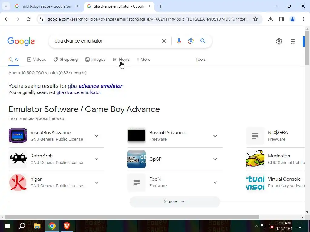Submit search with magnifier icon

click(203, 41)
